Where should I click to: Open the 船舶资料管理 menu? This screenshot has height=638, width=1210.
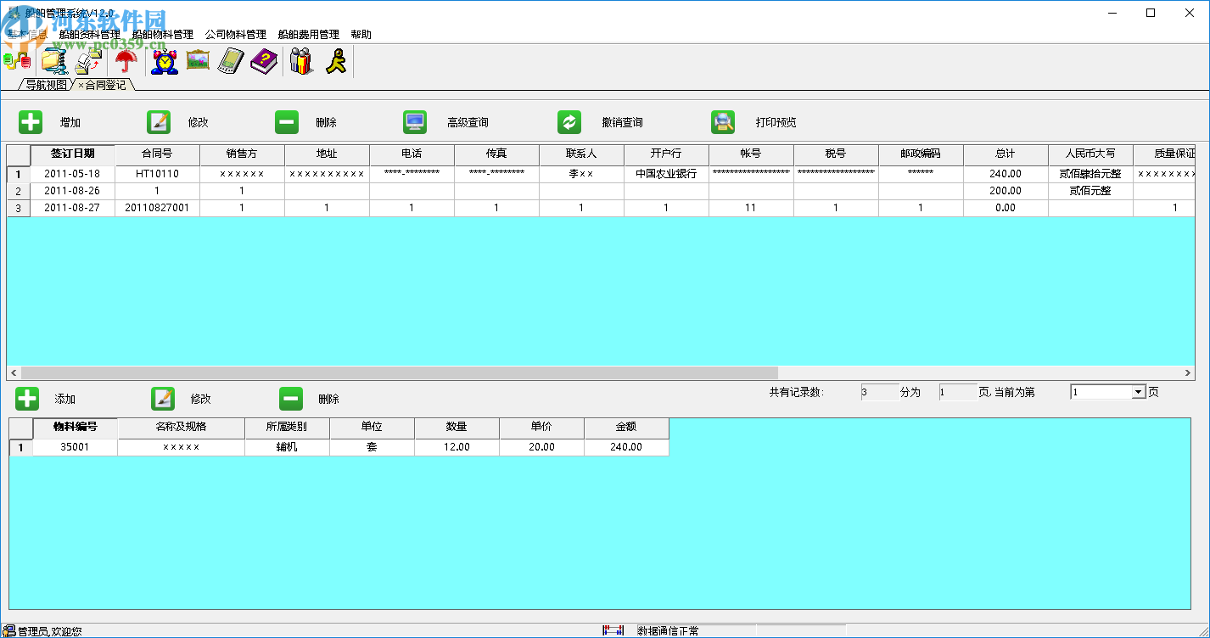pyautogui.click(x=90, y=35)
